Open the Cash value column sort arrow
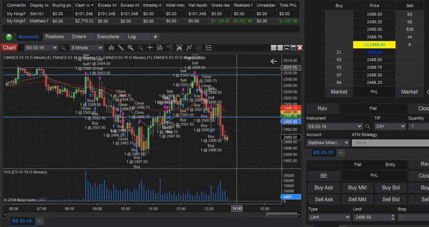Screen dimensions: 429x227 (92, 5)
